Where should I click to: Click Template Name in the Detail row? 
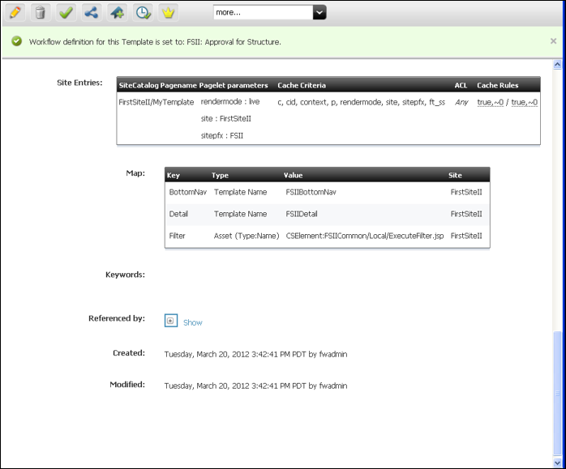240,214
